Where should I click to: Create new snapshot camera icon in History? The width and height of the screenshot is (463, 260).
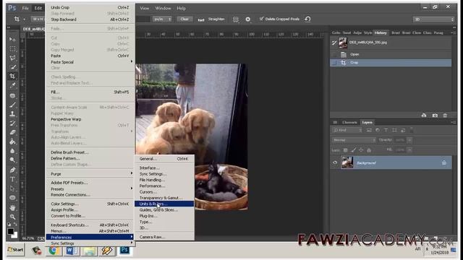[x=435, y=116]
